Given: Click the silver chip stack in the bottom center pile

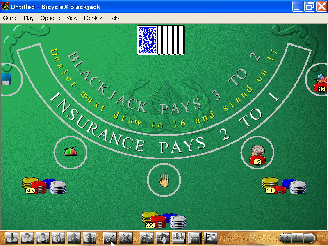Looking at the screenshot, I should (x=178, y=222).
